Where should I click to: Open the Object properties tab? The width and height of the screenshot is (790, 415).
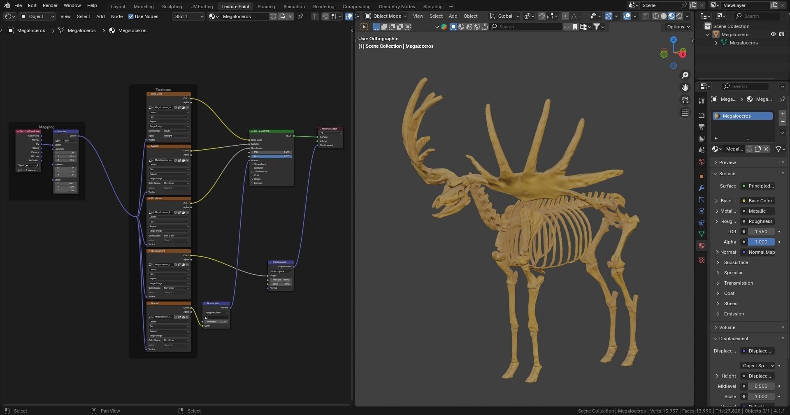[x=702, y=176]
